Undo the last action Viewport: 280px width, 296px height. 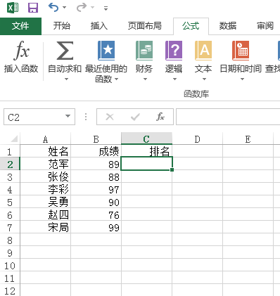click(53, 8)
